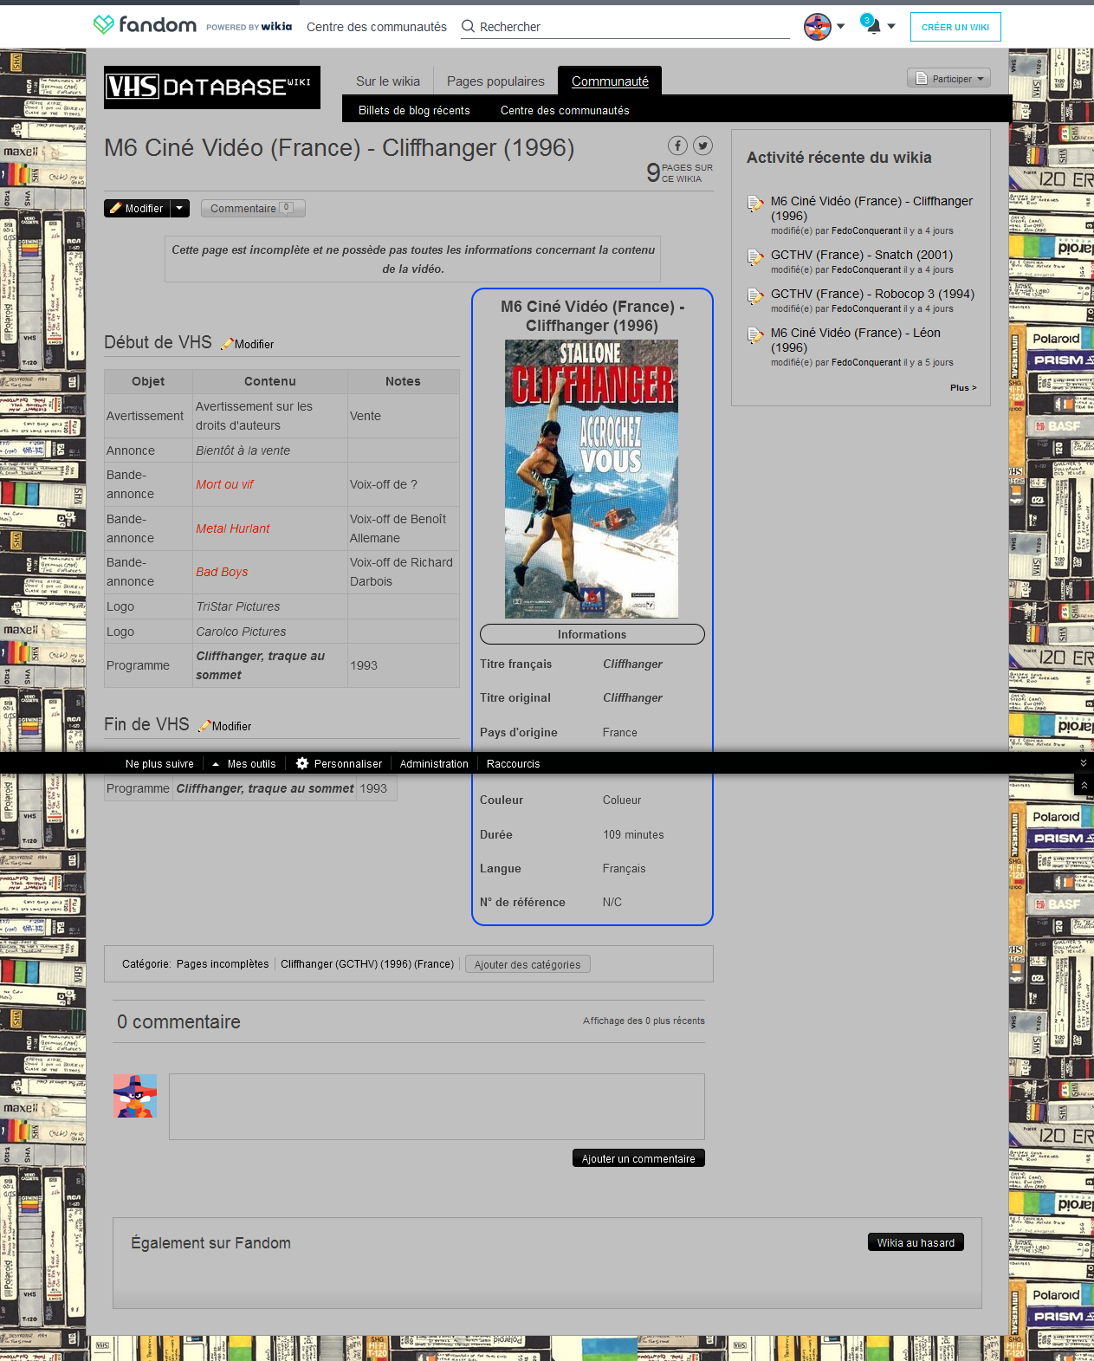The image size is (1094, 1361).
Task: Click pencil icon beside Fin de VHS
Action: click(x=204, y=726)
